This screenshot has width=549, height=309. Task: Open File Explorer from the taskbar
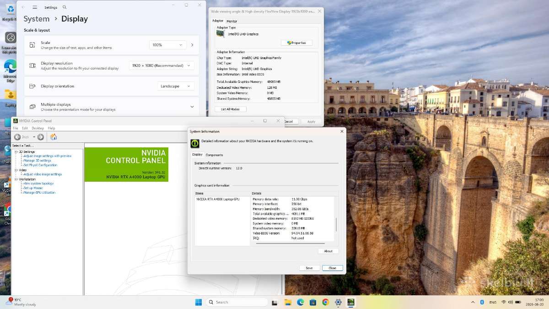[x=288, y=302]
